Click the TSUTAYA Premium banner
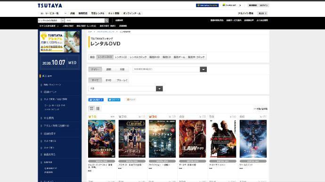 pos(60,42)
